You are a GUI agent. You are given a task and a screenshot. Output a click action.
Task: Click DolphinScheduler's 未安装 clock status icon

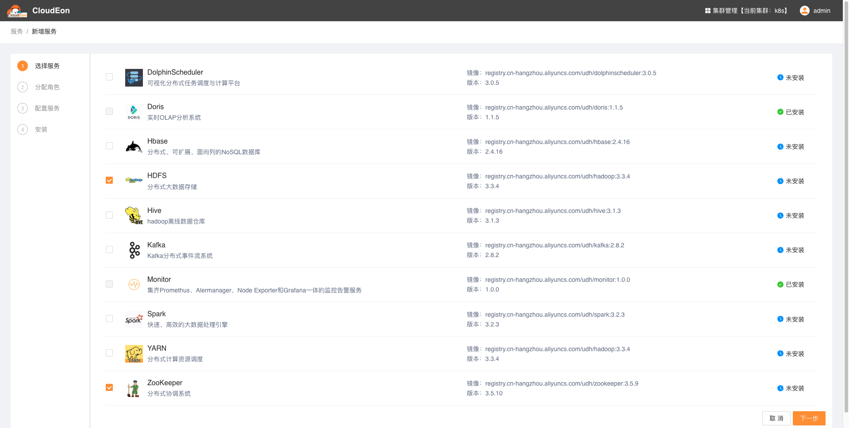[780, 77]
